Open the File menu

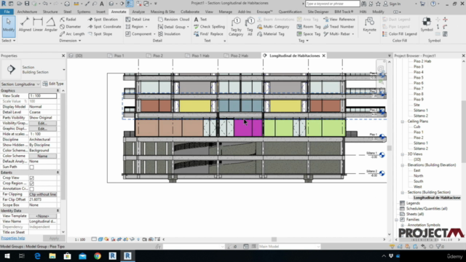(7, 12)
